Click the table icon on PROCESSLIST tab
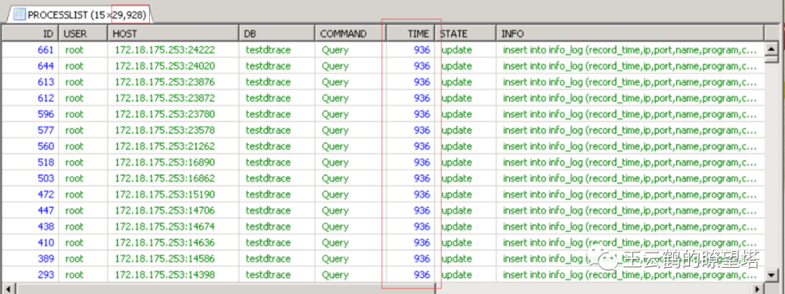The width and height of the screenshot is (785, 294). (x=18, y=15)
